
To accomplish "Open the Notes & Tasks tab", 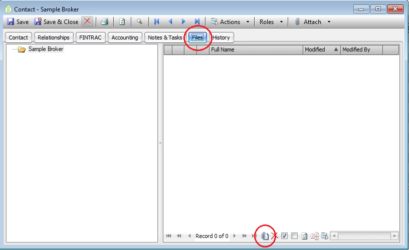I will click(x=165, y=37).
